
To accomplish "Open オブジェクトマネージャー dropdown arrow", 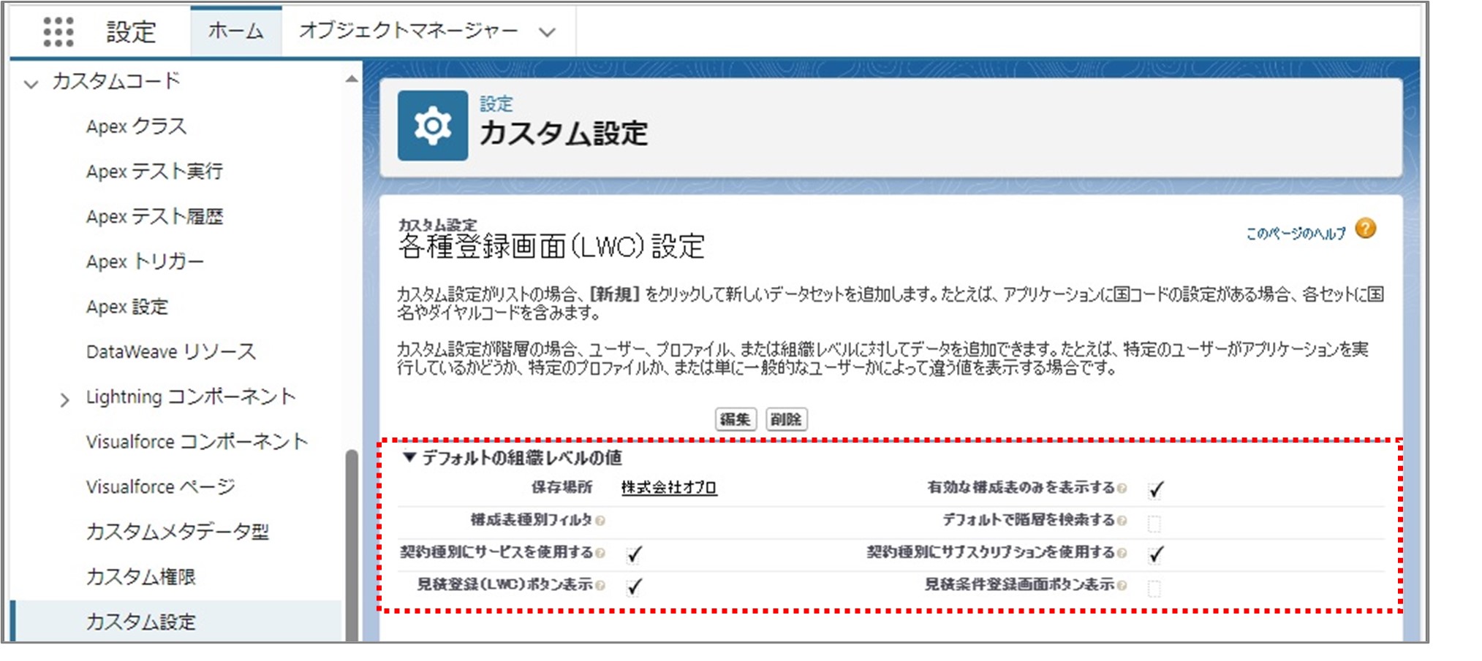I will click(547, 32).
